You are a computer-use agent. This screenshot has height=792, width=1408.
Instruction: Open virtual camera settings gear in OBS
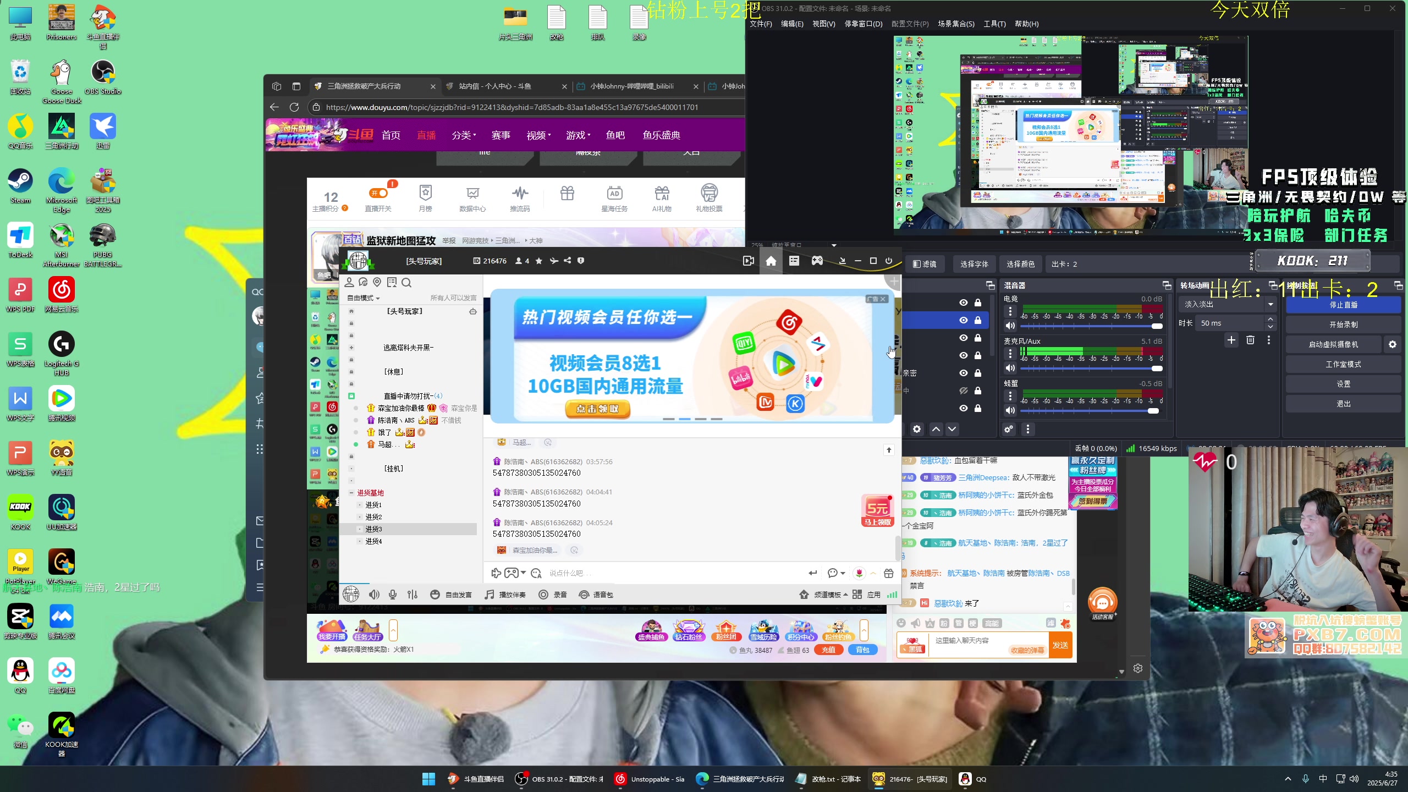1393,344
